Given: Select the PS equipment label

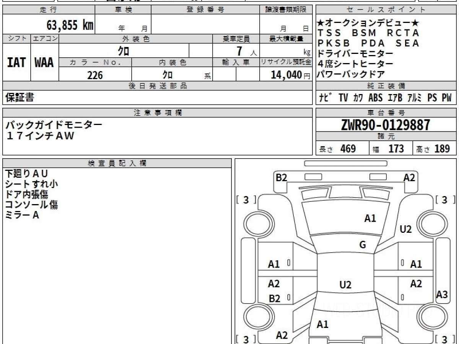Looking at the screenshot, I should tap(432, 98).
